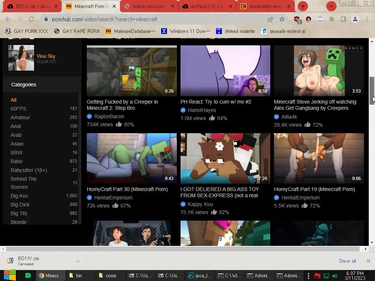Screen dimensions: 375x281
Task: Select the Arab category
Action: [x=16, y=135]
